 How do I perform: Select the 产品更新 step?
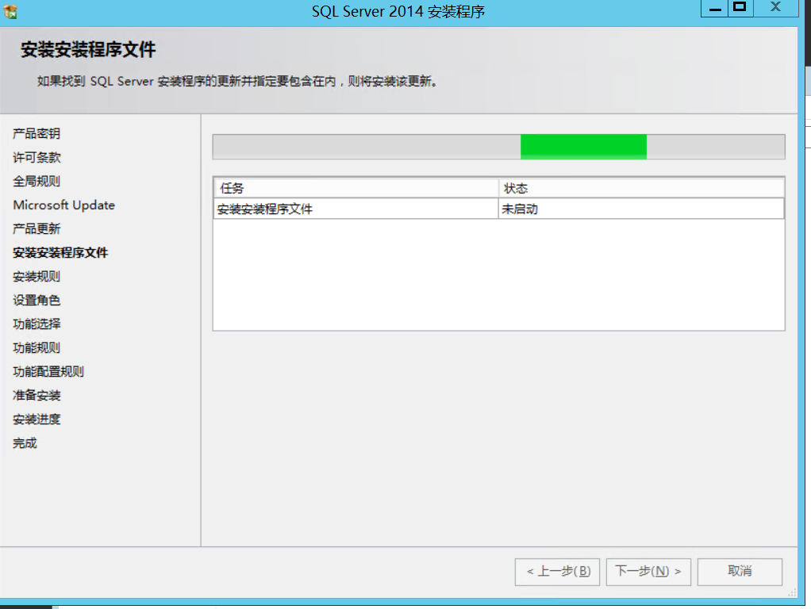(x=37, y=228)
